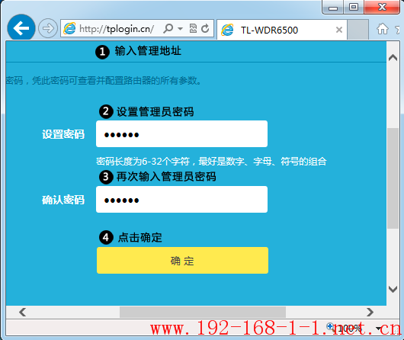The height and width of the screenshot is (340, 404).
Task: Go back with the browser Back arrow
Action: pyautogui.click(x=21, y=28)
